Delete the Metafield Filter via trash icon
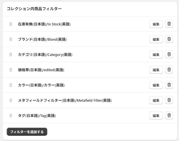Viewport: 179px width, 141px height. coord(169,100)
